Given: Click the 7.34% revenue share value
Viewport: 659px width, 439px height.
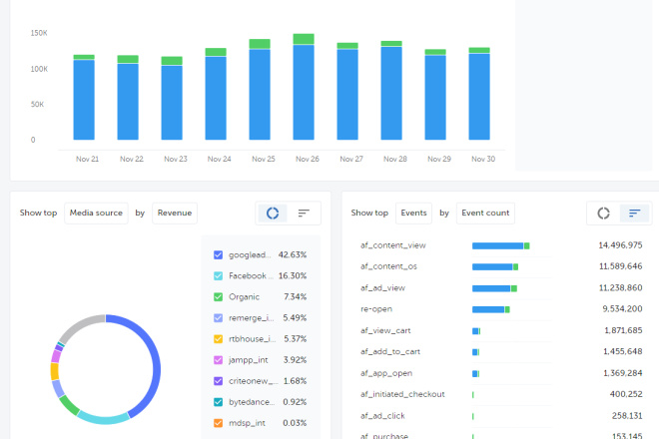Looking at the screenshot, I should (295, 297).
